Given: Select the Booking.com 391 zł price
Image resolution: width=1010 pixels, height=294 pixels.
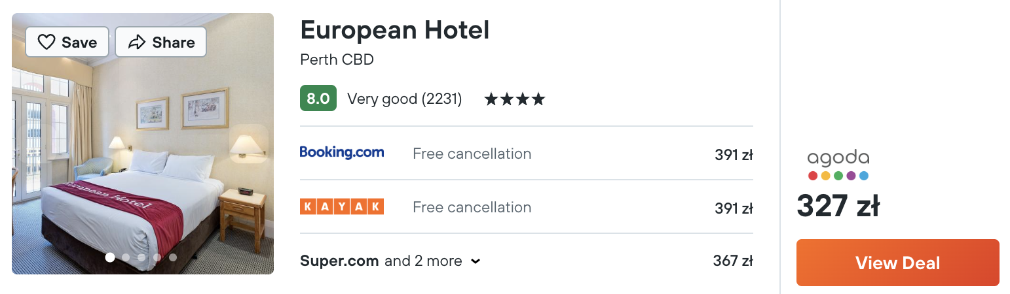Looking at the screenshot, I should click(x=734, y=155).
